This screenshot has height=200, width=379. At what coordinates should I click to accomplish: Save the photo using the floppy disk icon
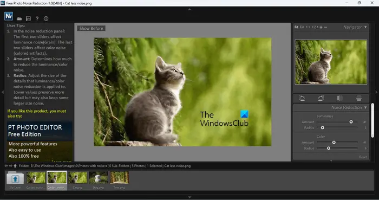click(28, 18)
